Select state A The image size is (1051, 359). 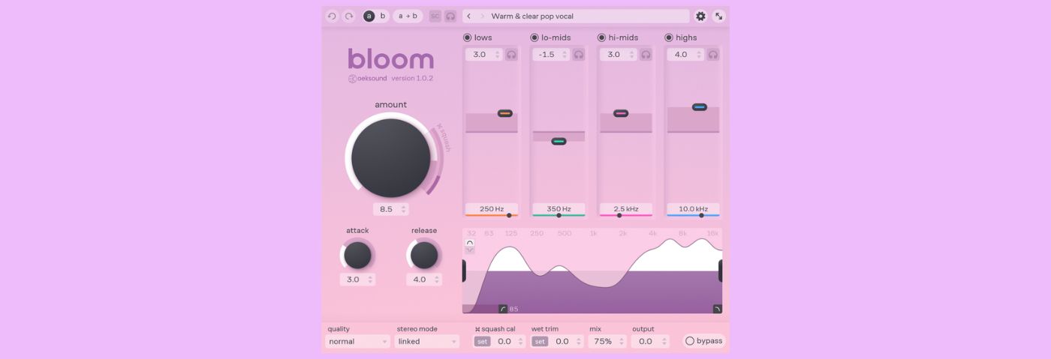369,16
